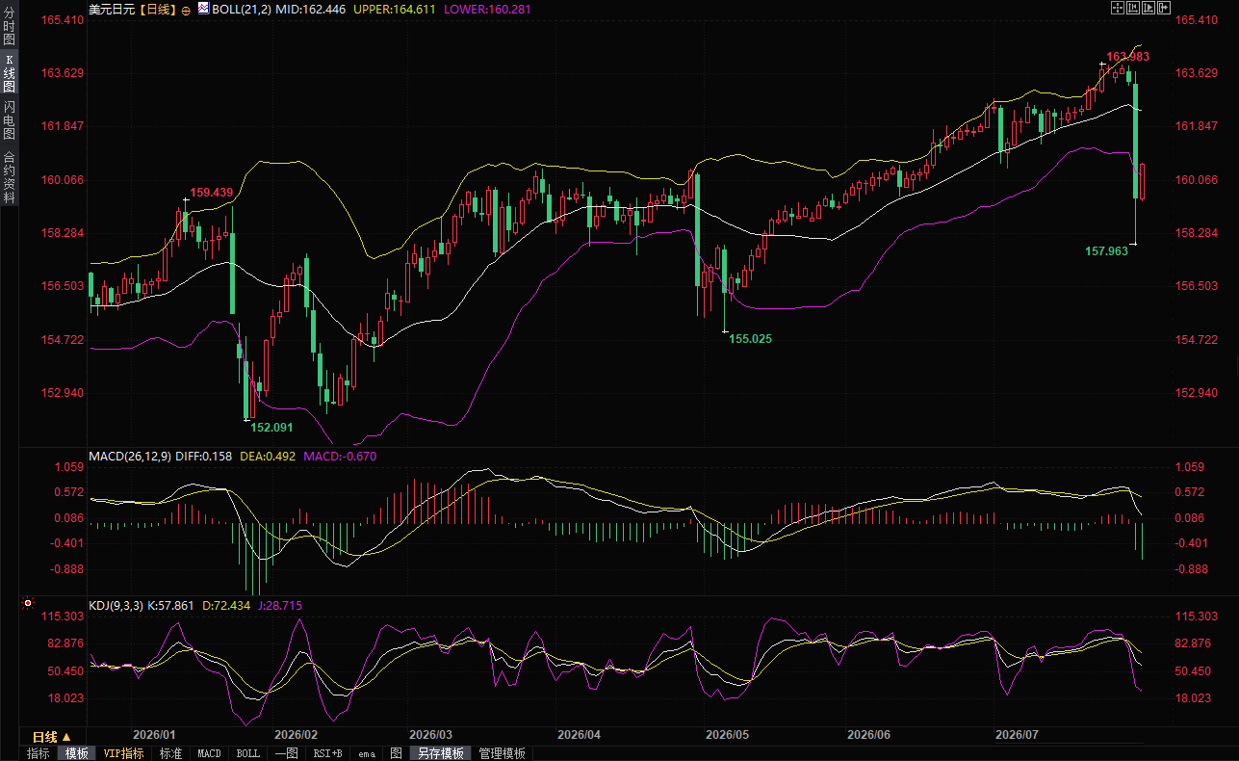
Task: Click the BOLL indicator chart icon
Action: pyautogui.click(x=203, y=8)
